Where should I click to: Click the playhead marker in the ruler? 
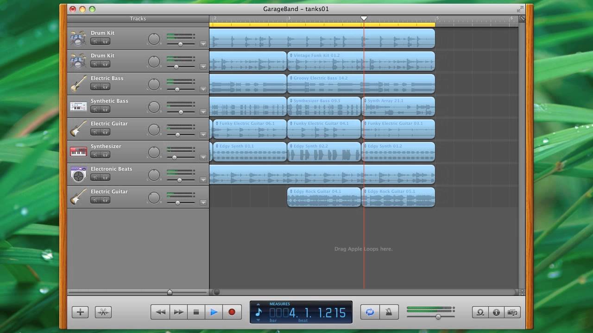coord(364,18)
